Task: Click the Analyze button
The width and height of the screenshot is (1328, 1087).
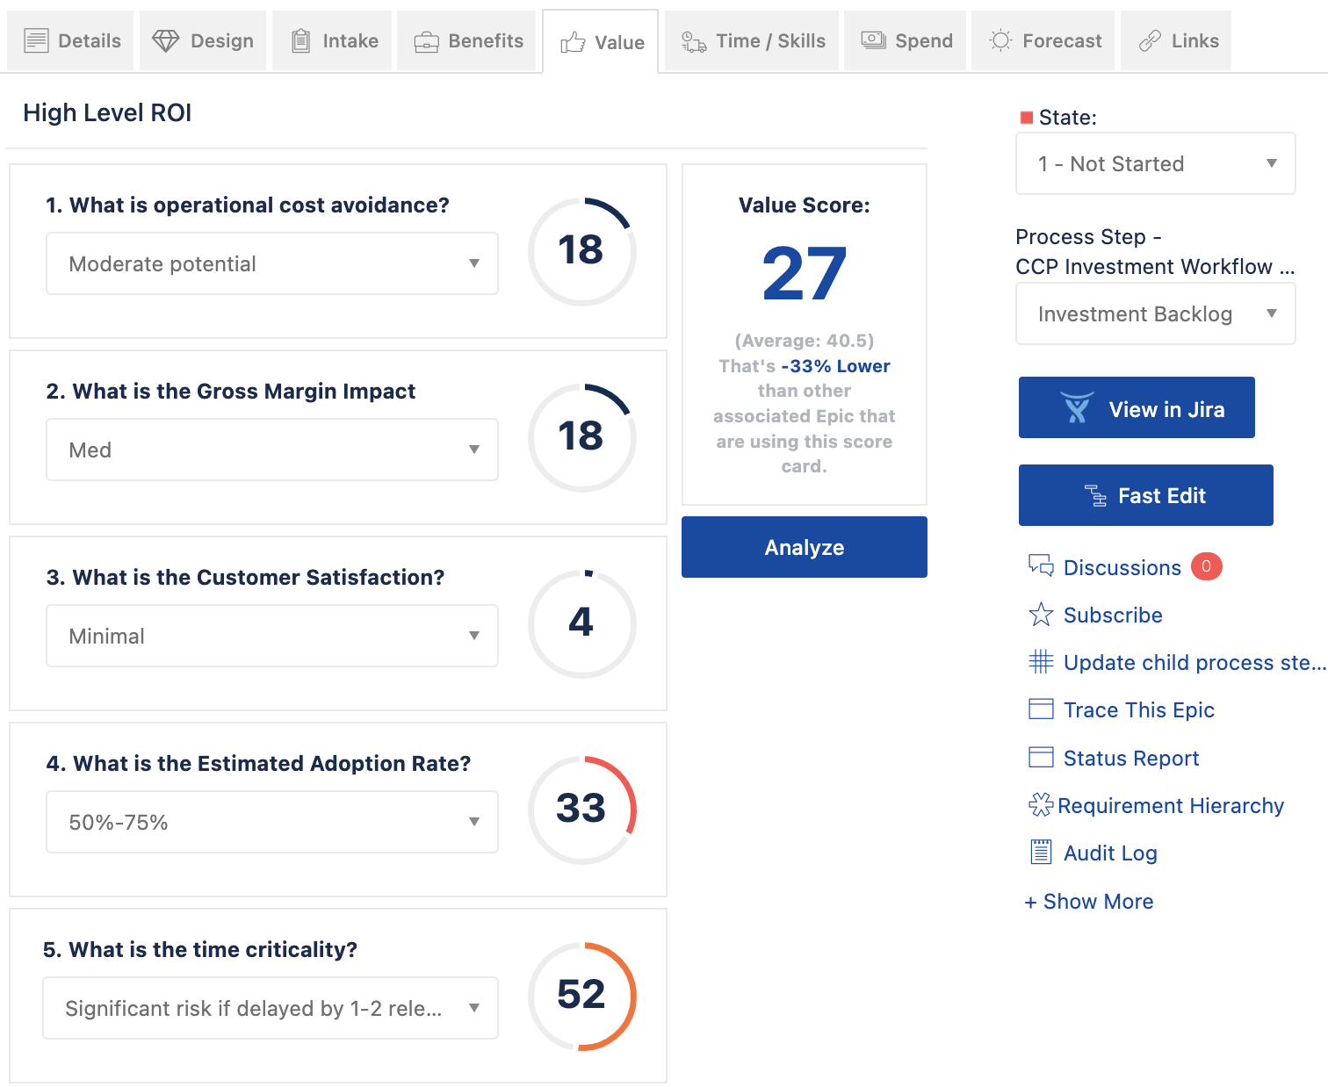Action: pyautogui.click(x=805, y=547)
